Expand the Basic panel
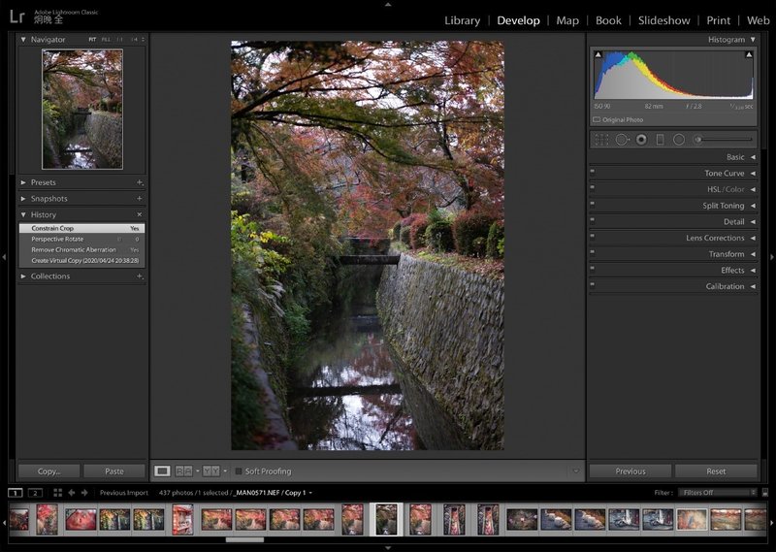 pos(753,157)
